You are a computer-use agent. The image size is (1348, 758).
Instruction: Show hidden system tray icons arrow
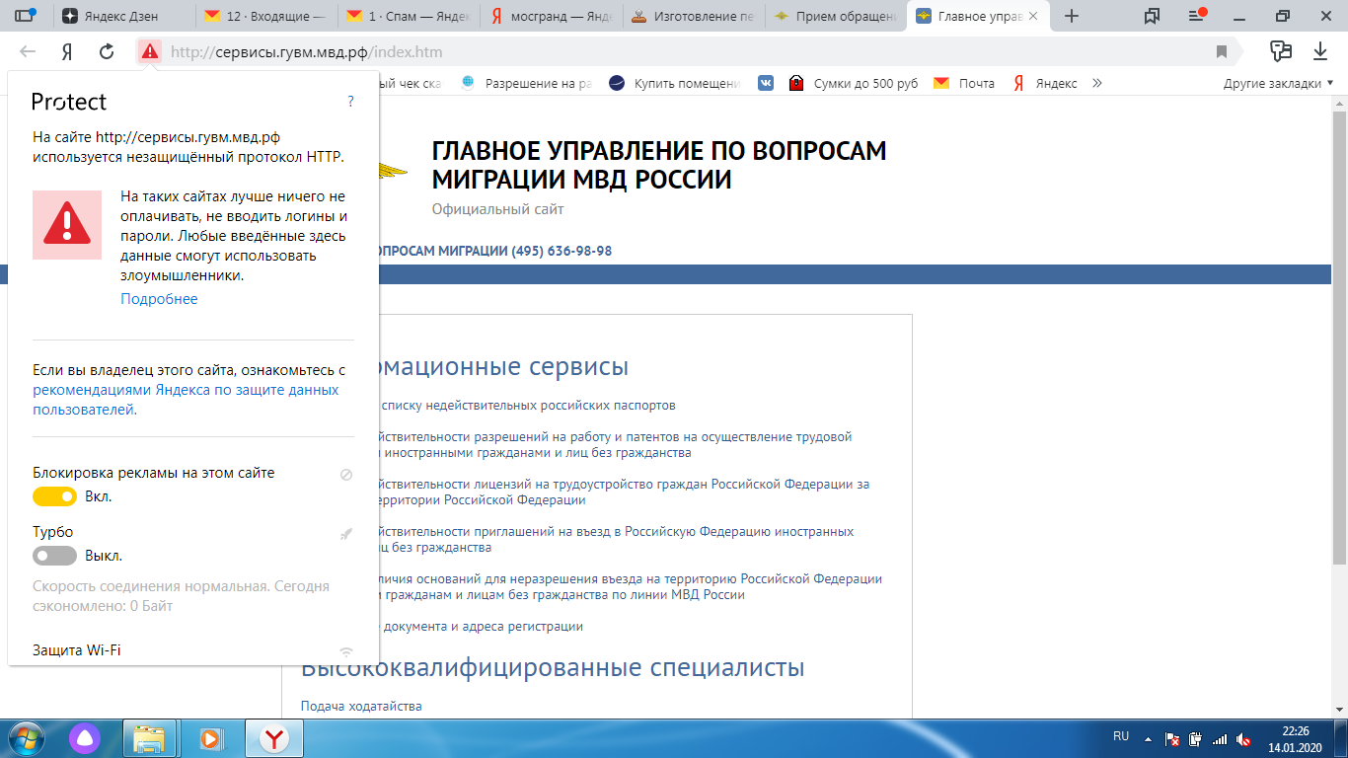[x=1147, y=737]
